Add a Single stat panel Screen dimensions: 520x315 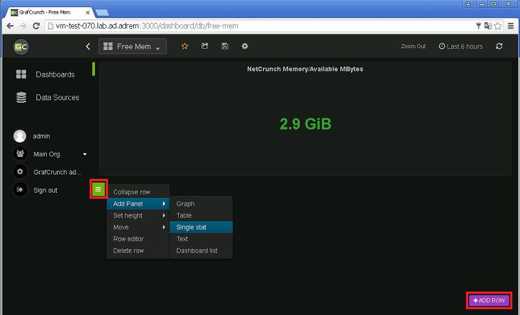(201, 227)
